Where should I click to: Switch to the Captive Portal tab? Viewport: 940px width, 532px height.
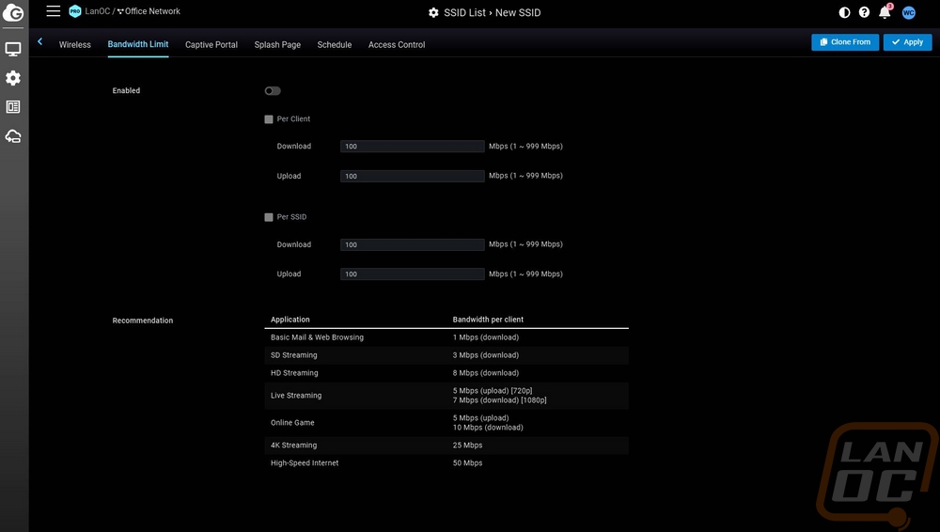point(211,44)
